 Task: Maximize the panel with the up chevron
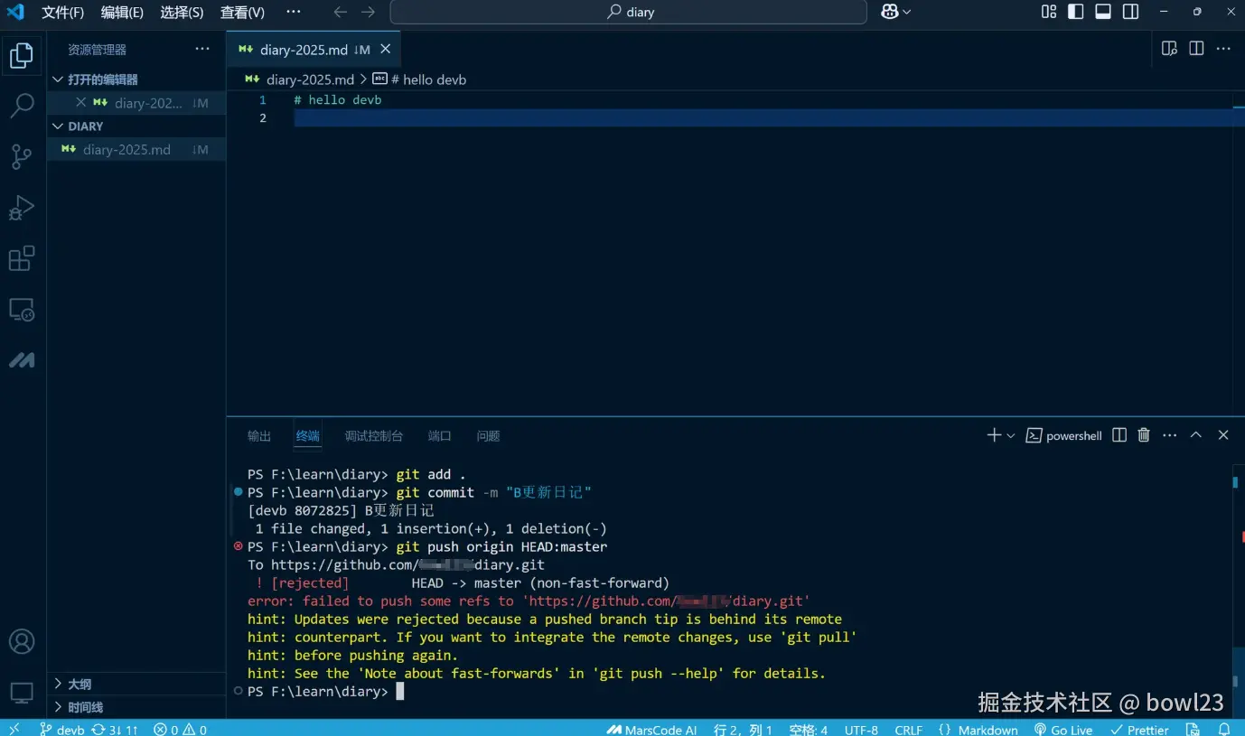(1196, 435)
